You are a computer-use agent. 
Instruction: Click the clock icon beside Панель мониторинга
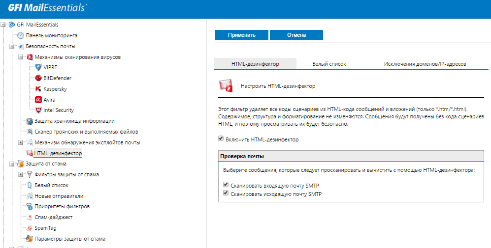point(21,35)
